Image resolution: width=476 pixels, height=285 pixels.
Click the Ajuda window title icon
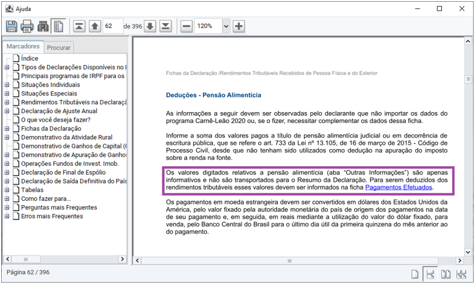click(9, 9)
